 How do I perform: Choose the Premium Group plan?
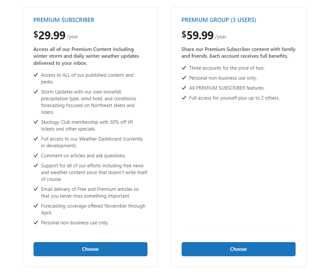pos(238,249)
